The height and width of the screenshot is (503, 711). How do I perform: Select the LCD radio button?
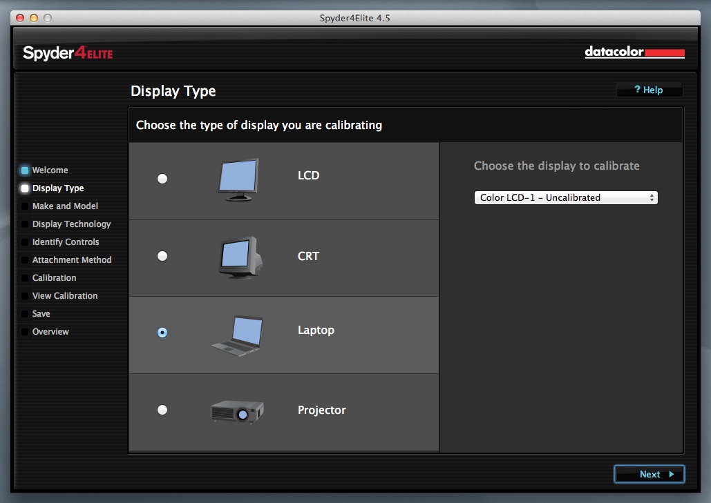click(x=162, y=179)
